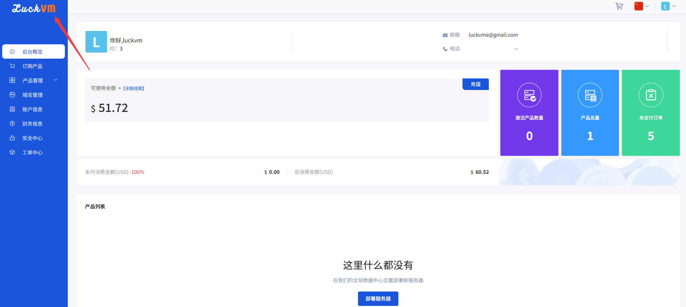Click the large L profile avatar

pyautogui.click(x=96, y=42)
